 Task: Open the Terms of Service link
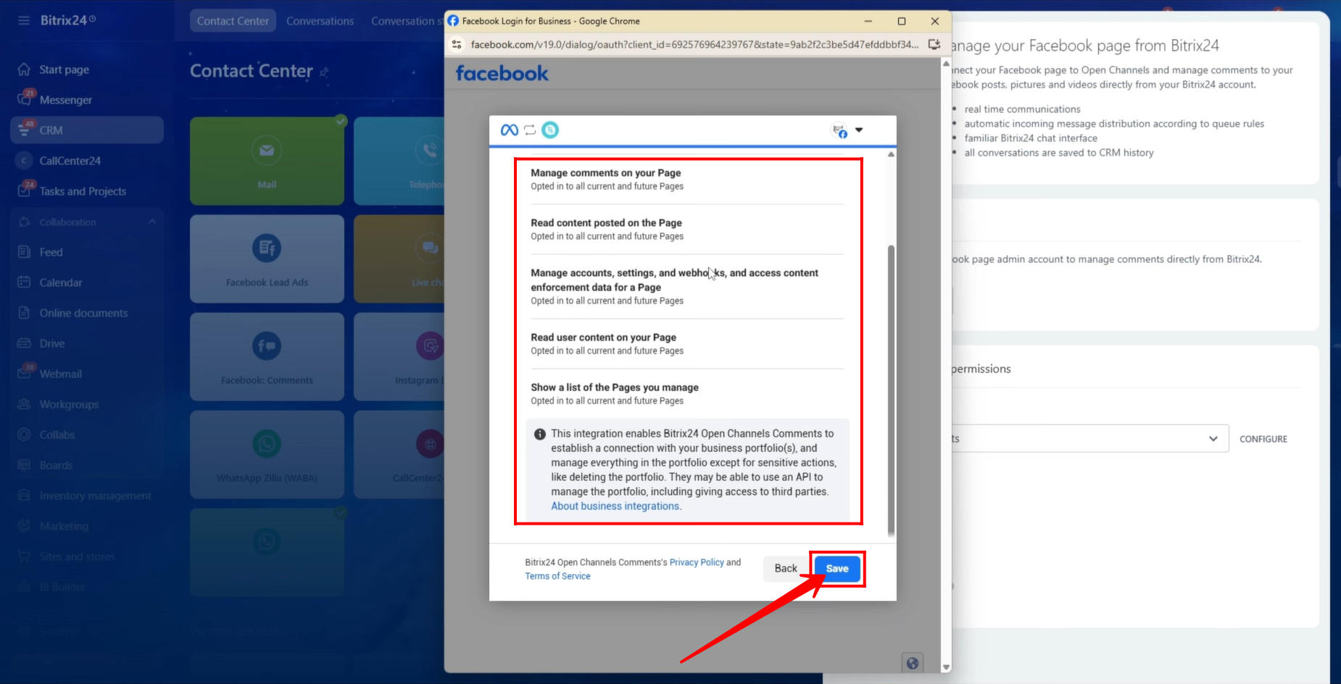click(x=557, y=576)
